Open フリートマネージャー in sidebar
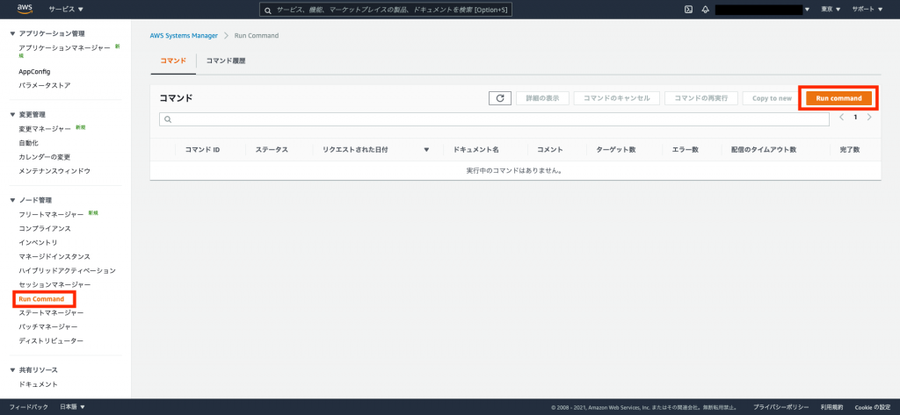The height and width of the screenshot is (415, 900). point(51,214)
